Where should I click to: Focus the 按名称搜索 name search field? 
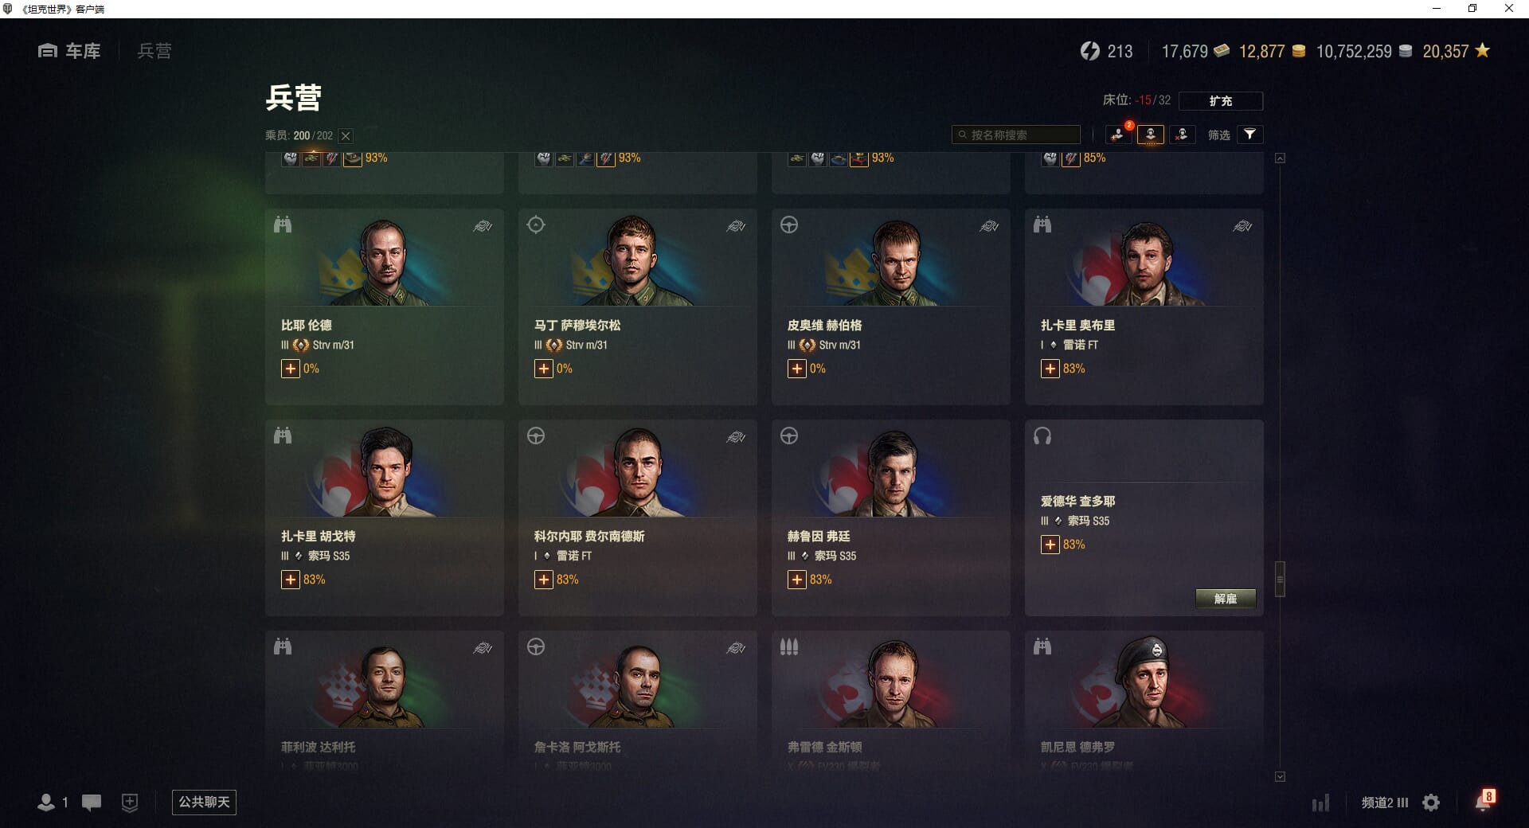point(1015,135)
